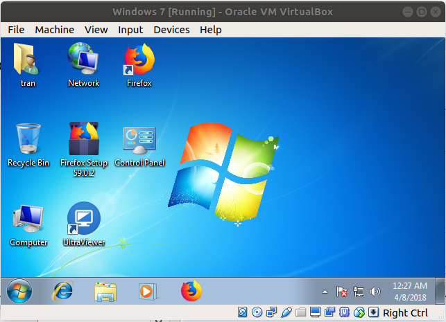Open the File menu
The height and width of the screenshot is (322, 446).
point(16,30)
